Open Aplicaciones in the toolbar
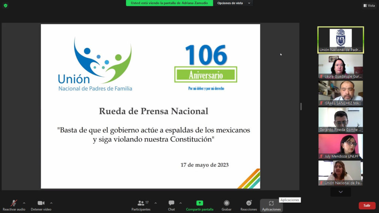 pos(271,206)
